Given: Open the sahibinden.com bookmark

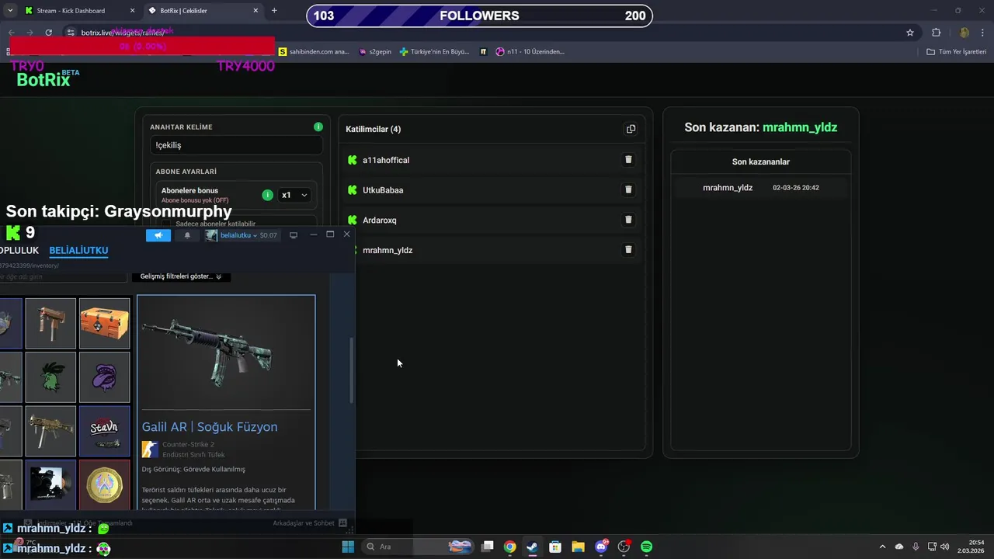Looking at the screenshot, I should (314, 52).
